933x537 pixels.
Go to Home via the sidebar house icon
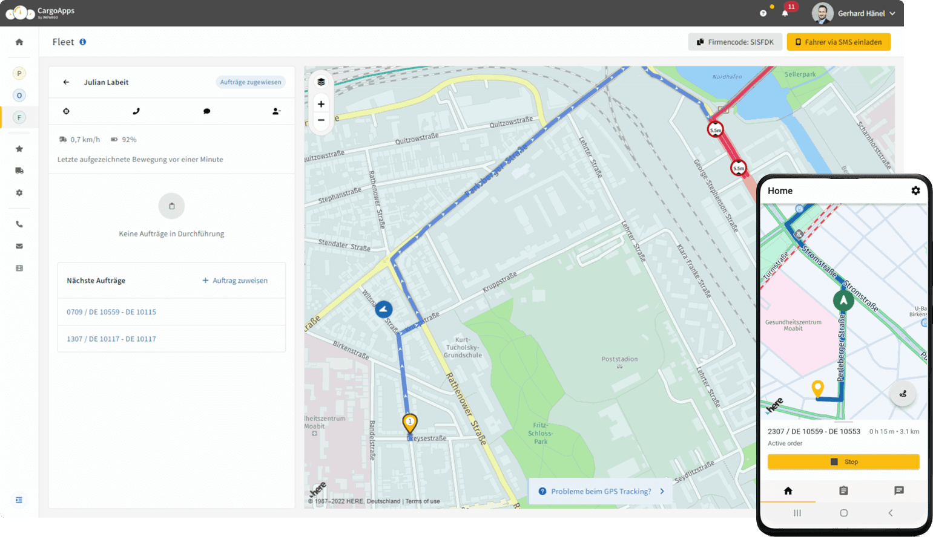coord(19,42)
